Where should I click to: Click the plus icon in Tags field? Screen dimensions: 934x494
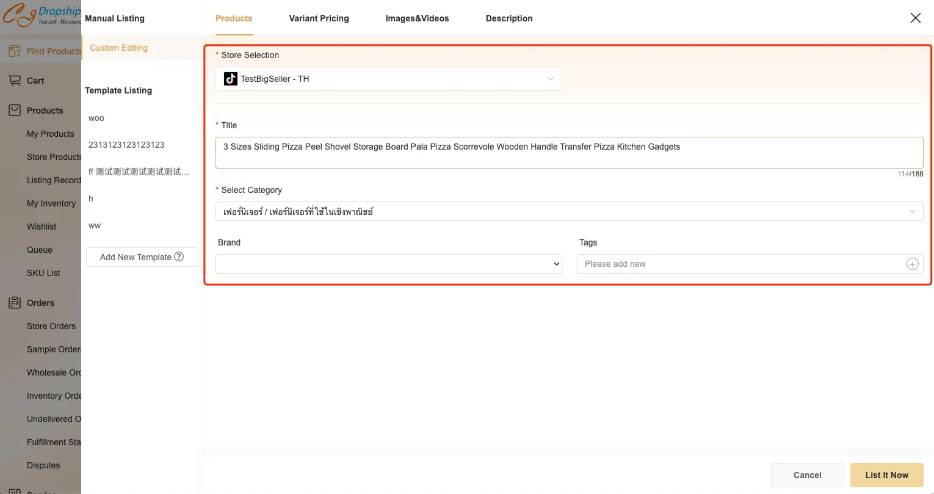click(x=912, y=264)
